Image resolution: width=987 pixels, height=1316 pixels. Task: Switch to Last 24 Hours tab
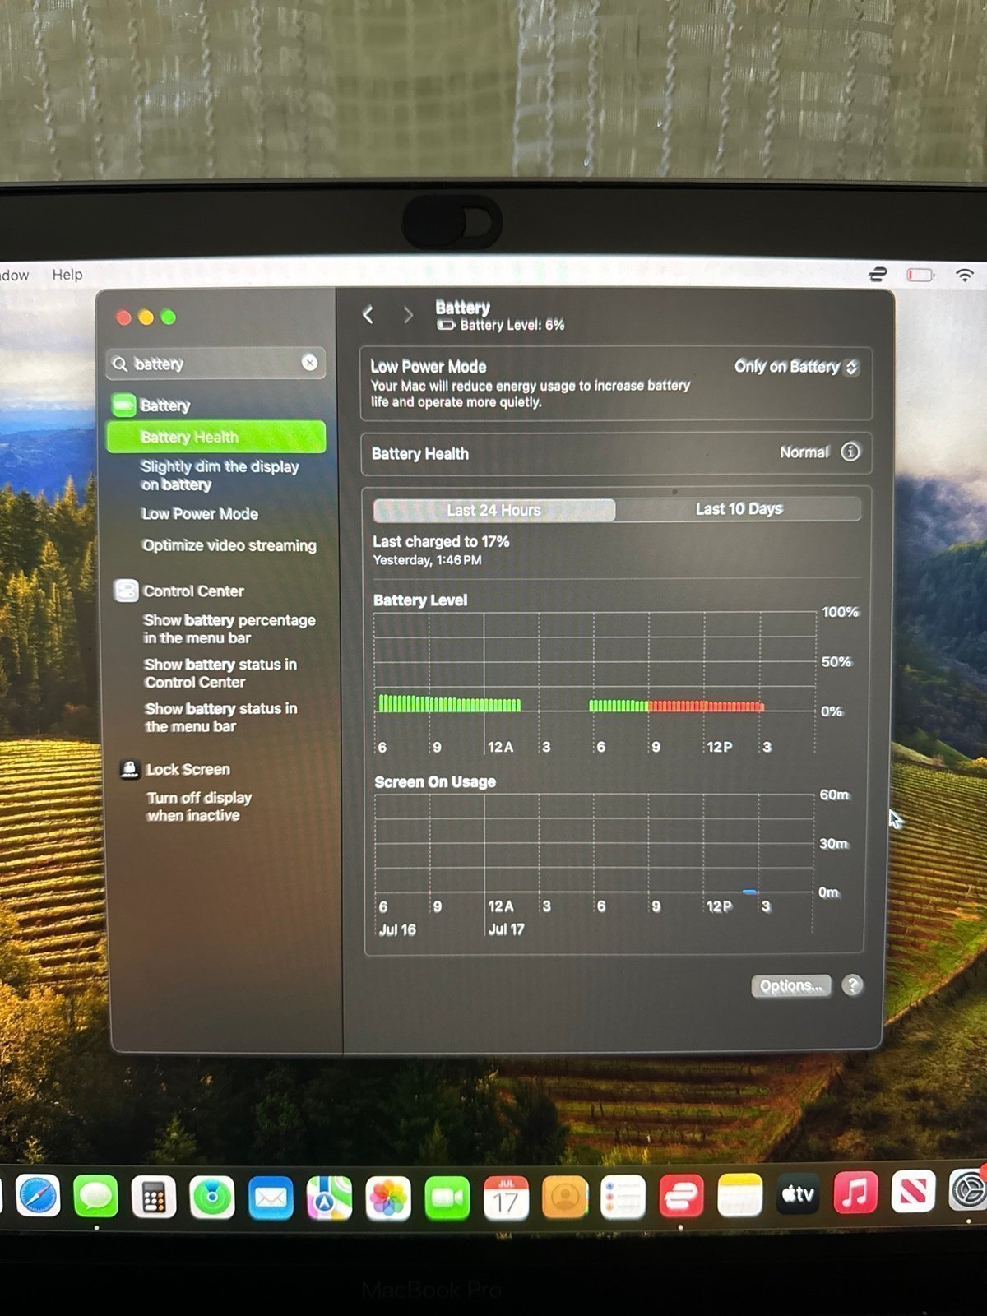(494, 510)
